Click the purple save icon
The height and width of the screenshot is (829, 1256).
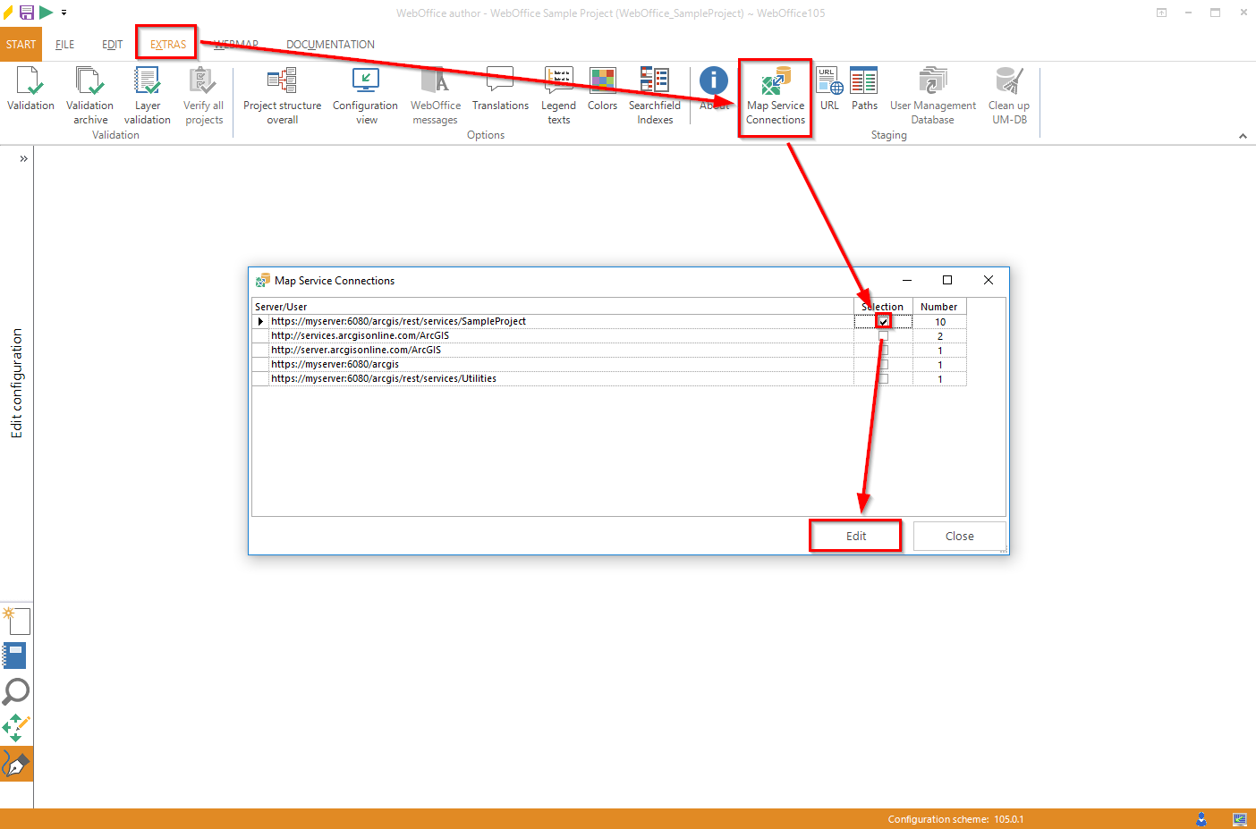(x=27, y=13)
